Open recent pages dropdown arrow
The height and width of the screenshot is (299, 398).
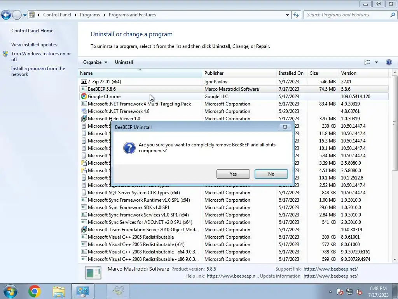(x=24, y=15)
